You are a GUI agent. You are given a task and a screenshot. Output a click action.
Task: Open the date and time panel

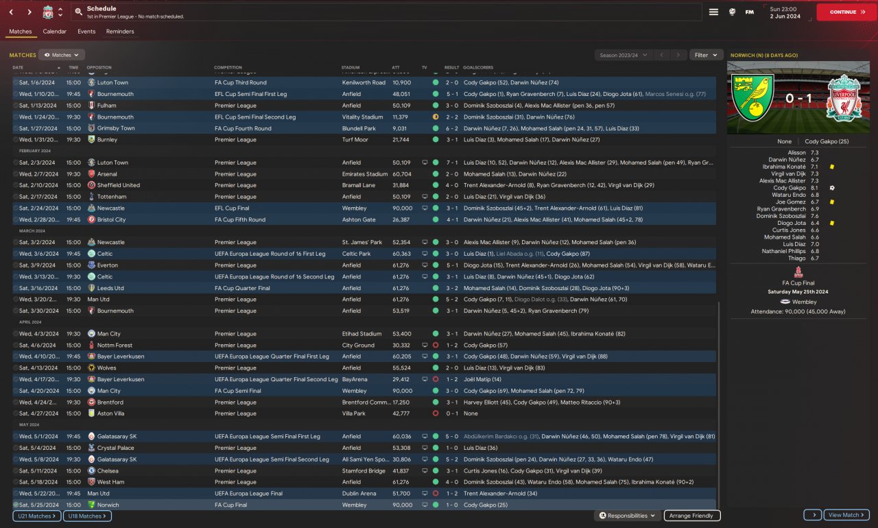(x=786, y=12)
